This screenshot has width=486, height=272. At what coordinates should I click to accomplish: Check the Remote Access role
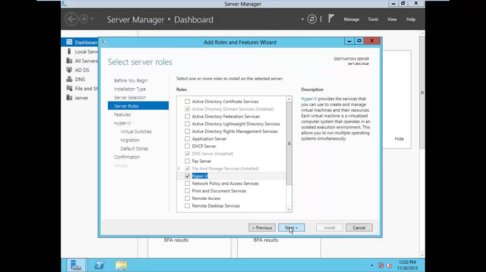point(187,198)
